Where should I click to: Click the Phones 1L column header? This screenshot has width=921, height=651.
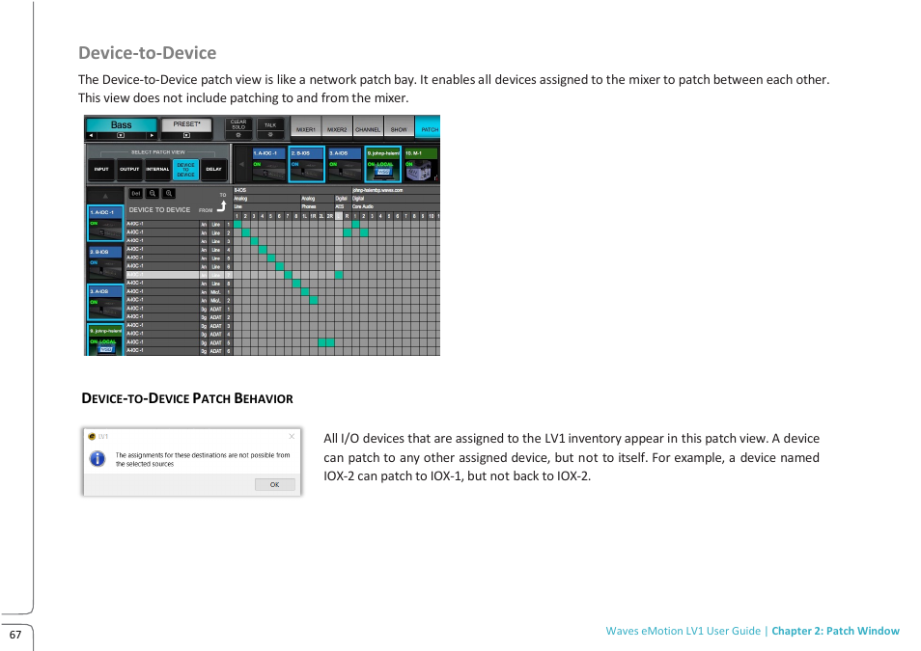[305, 216]
